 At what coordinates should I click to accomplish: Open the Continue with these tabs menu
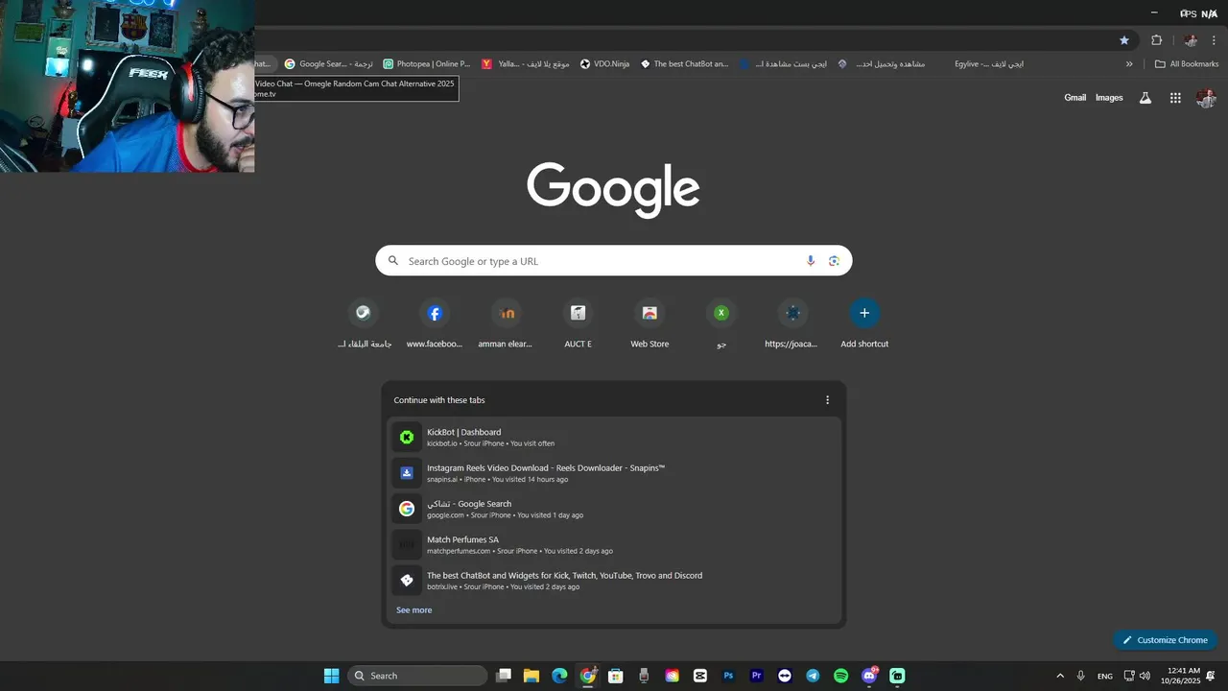tap(828, 400)
